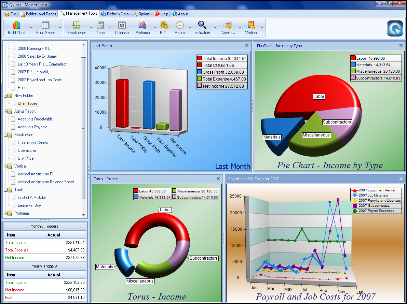Viewport: 407px width, 304px height.
Task: Open 2007 P & L Monthly page
Action: tap(33, 72)
